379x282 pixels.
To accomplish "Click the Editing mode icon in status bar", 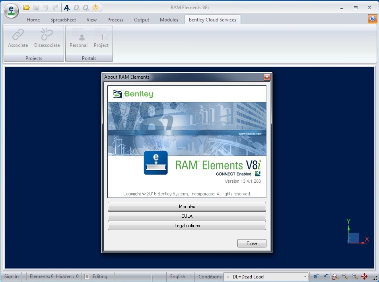I will (87, 276).
